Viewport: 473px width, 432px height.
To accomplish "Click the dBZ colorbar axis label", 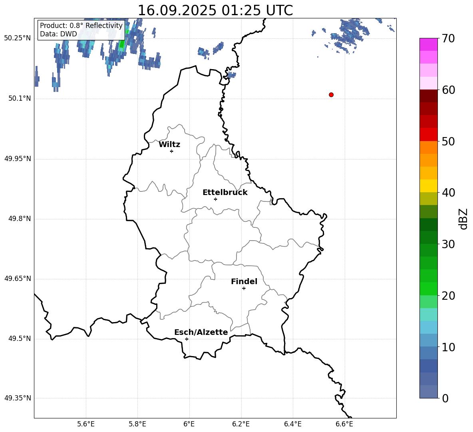I will tap(463, 219).
